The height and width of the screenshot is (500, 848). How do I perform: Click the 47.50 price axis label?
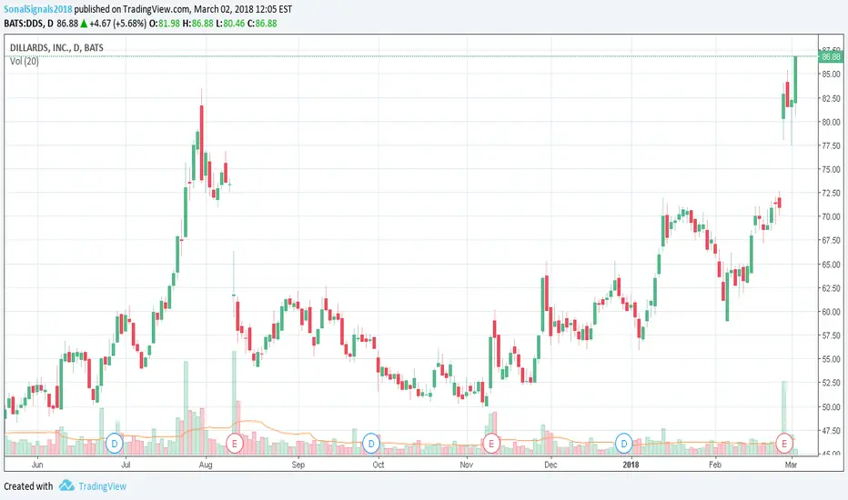coord(831,431)
